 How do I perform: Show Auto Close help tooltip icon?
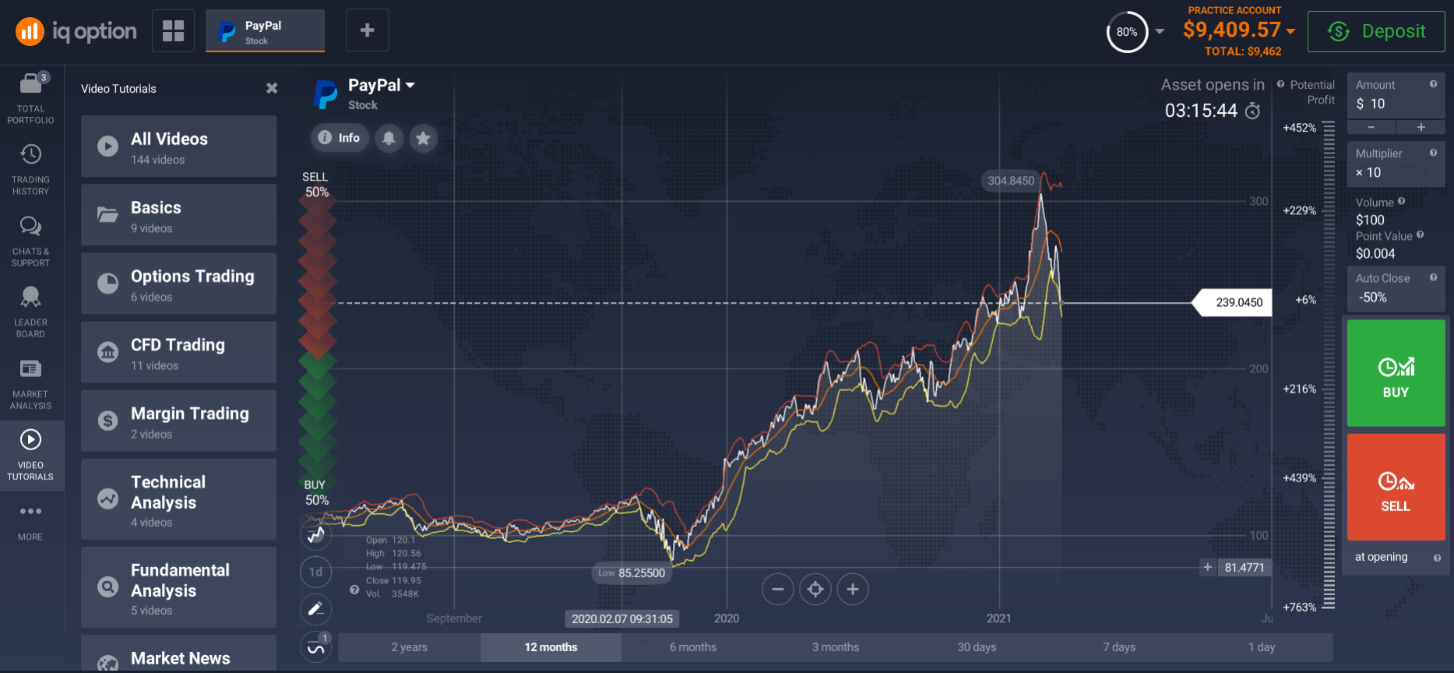click(1433, 277)
